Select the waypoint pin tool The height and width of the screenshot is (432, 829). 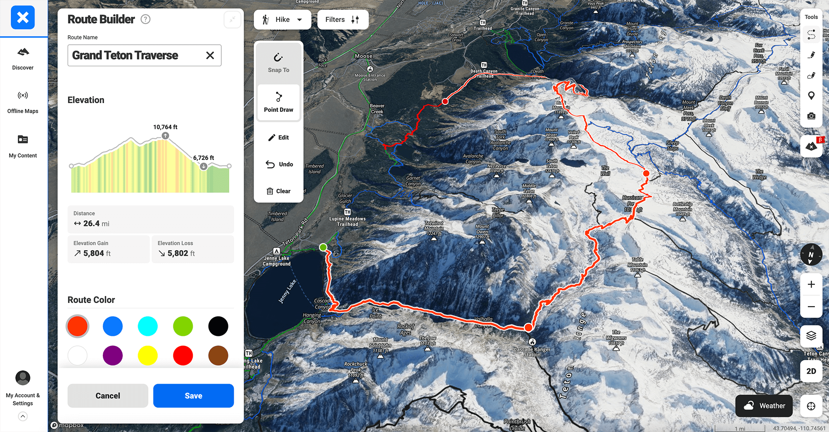pos(811,96)
